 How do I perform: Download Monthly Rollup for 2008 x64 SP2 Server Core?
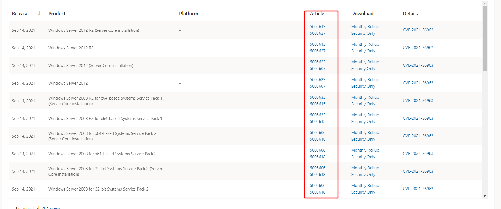tap(365, 133)
